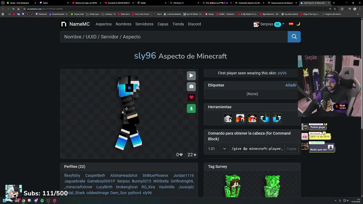The image size is (363, 204).
Task: Show hidden system tray icons
Action: [x=336, y=201]
